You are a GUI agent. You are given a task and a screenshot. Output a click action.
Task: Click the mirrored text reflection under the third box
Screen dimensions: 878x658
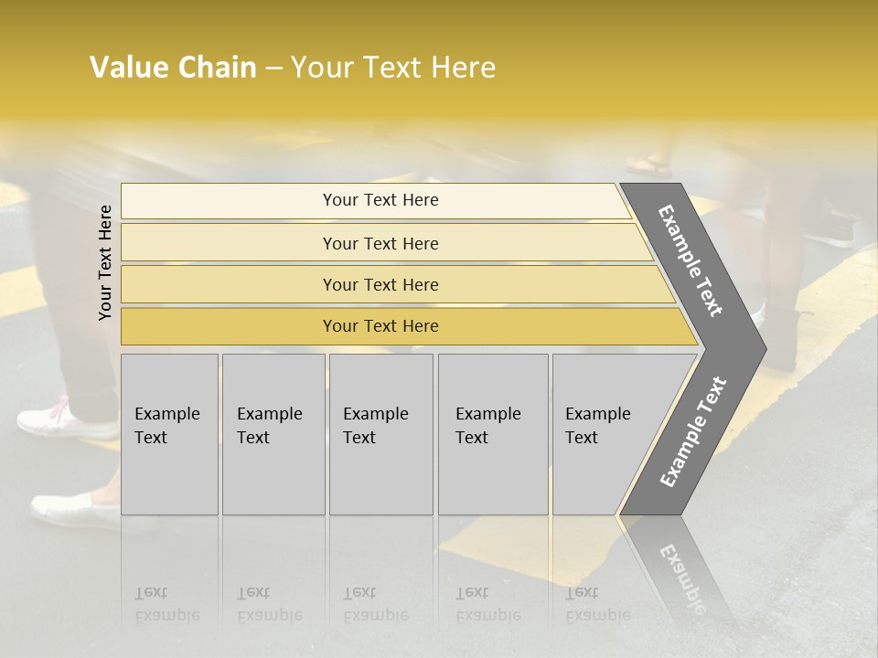pos(375,604)
